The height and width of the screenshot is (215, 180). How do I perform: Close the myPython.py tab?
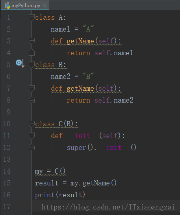(44, 6)
